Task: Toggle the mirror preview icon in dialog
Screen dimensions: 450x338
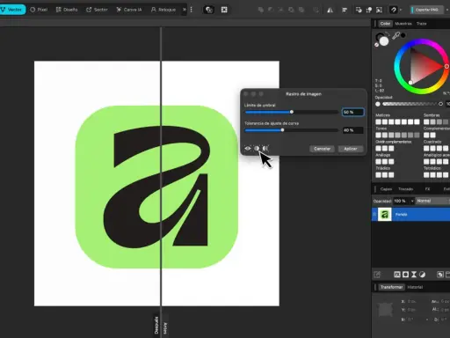Action: pyautogui.click(x=265, y=149)
